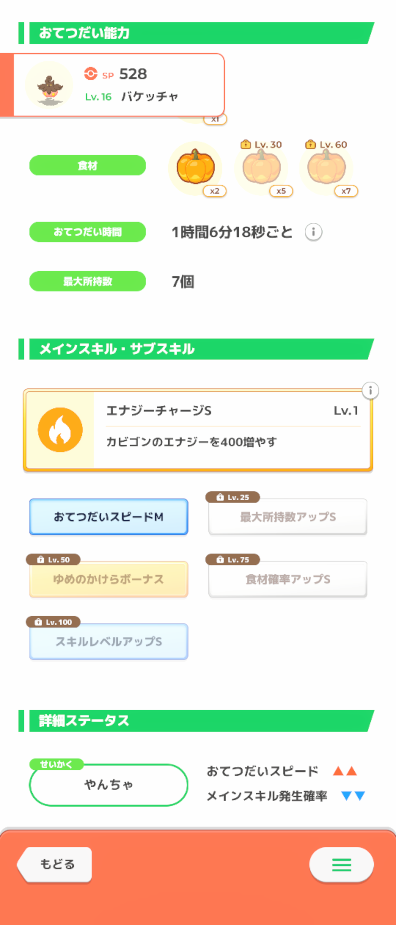Tap the 食材 ingredient label
The height and width of the screenshot is (925, 396).
click(x=88, y=166)
